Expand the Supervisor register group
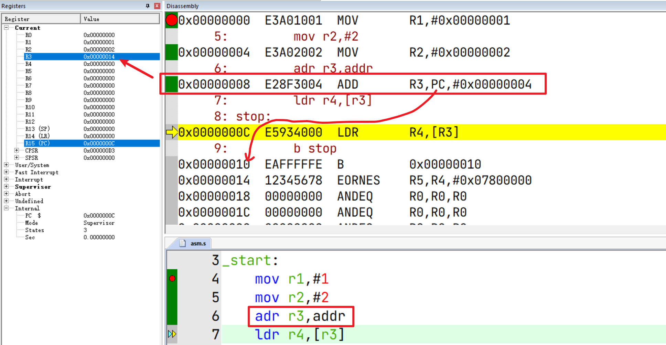Viewport: 666px width, 345px height. pos(6,186)
